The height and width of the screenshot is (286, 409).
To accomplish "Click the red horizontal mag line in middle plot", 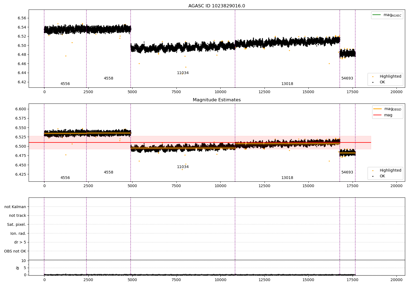I will click(x=200, y=142).
